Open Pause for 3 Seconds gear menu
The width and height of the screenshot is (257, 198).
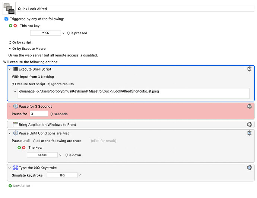[249, 106]
